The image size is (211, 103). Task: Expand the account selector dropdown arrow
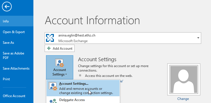(x=198, y=38)
